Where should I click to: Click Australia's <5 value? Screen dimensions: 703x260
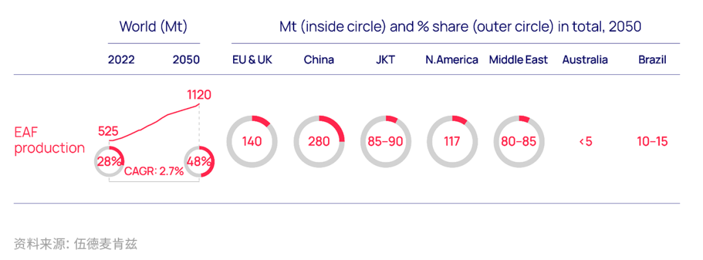[x=585, y=142]
